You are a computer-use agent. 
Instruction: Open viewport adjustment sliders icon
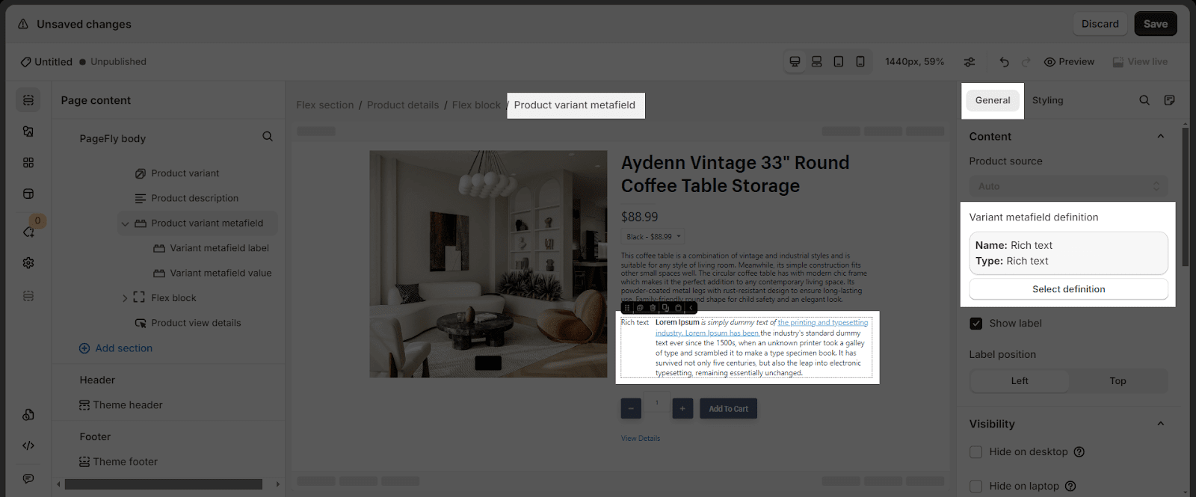970,62
